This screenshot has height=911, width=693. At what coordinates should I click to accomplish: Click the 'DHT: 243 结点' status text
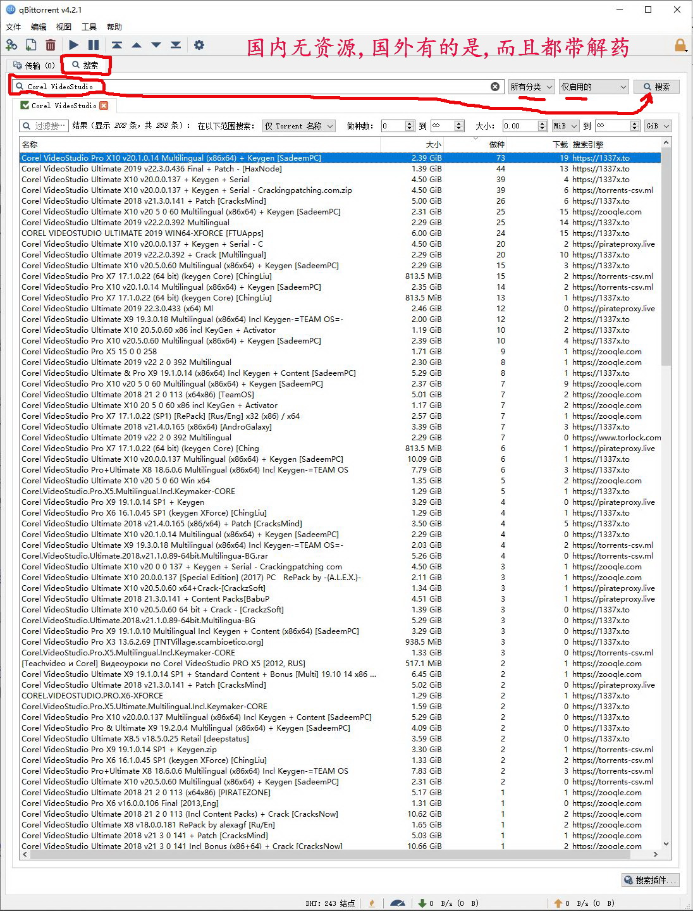(x=330, y=903)
